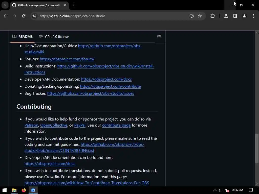Click the muted volume tray icon
This screenshot has height=194, width=259.
pos(227,190)
